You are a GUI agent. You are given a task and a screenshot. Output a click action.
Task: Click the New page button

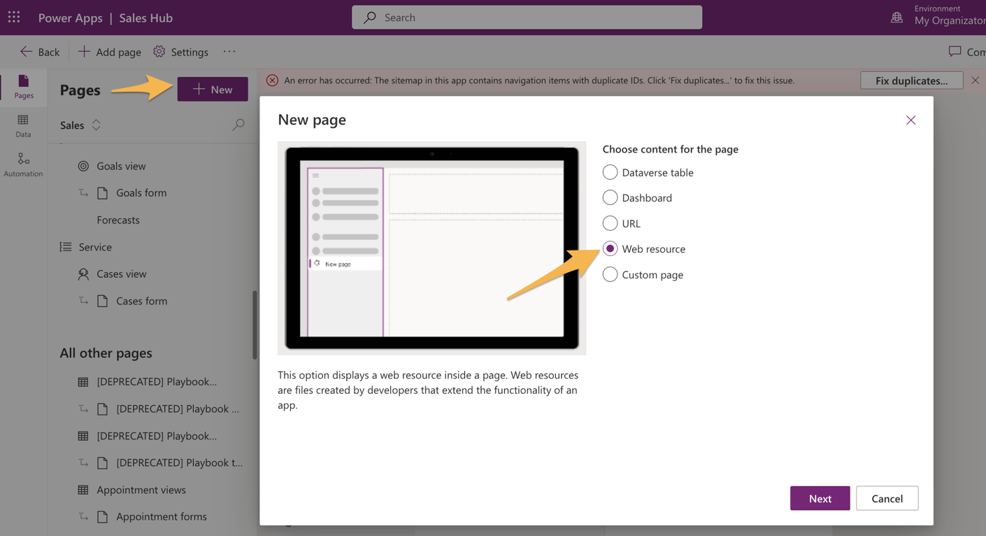tap(213, 90)
